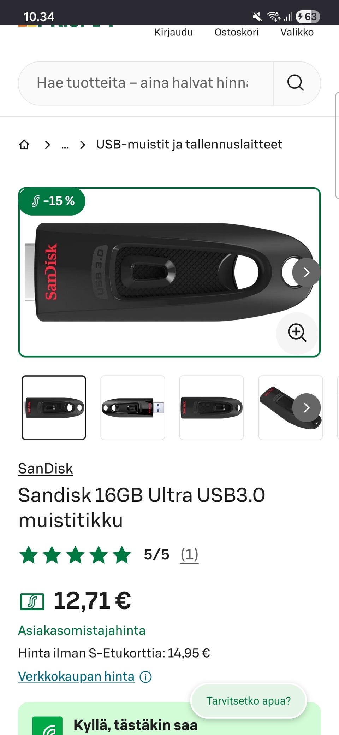Open USB-muistit ja tallennuslaitteet category

click(189, 144)
